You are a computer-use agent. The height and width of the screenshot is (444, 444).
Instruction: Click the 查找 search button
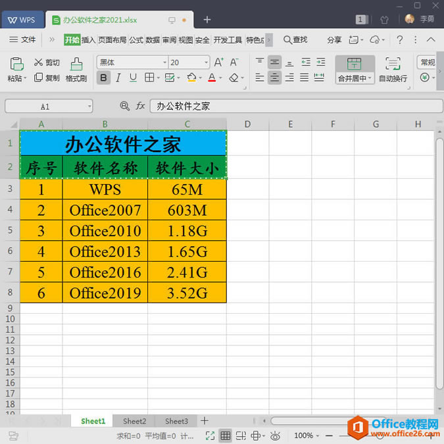[x=295, y=39]
